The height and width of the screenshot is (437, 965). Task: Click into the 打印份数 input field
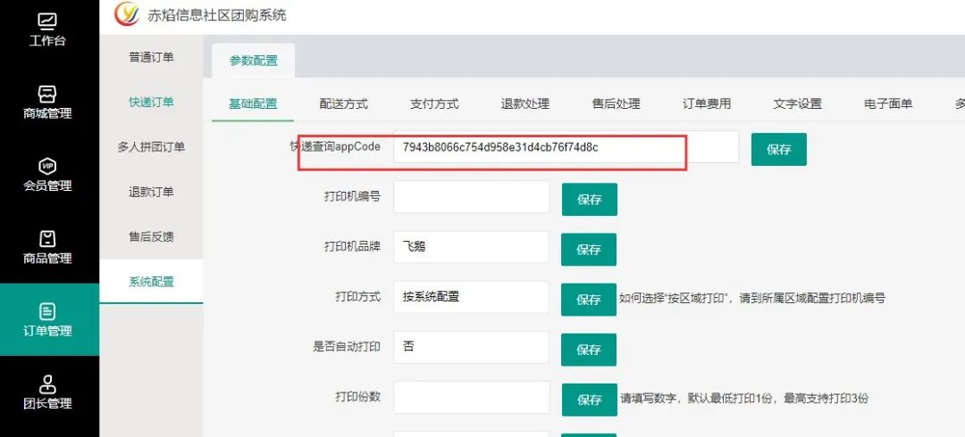pos(471,397)
